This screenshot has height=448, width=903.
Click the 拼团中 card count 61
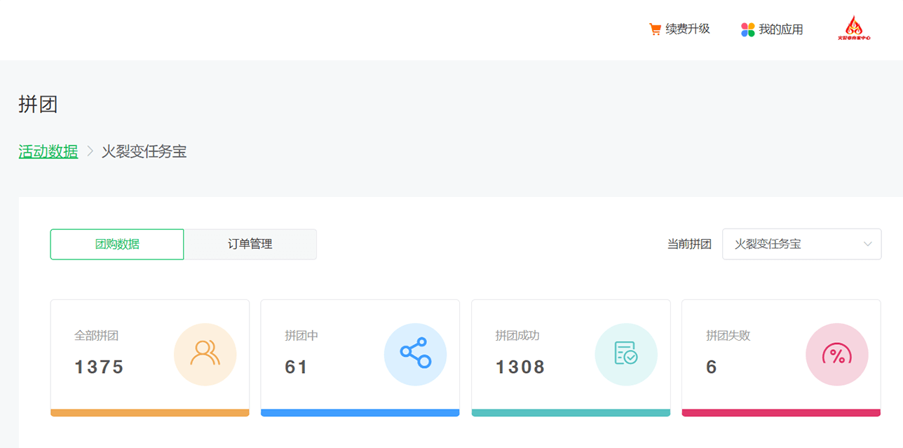coord(297,367)
